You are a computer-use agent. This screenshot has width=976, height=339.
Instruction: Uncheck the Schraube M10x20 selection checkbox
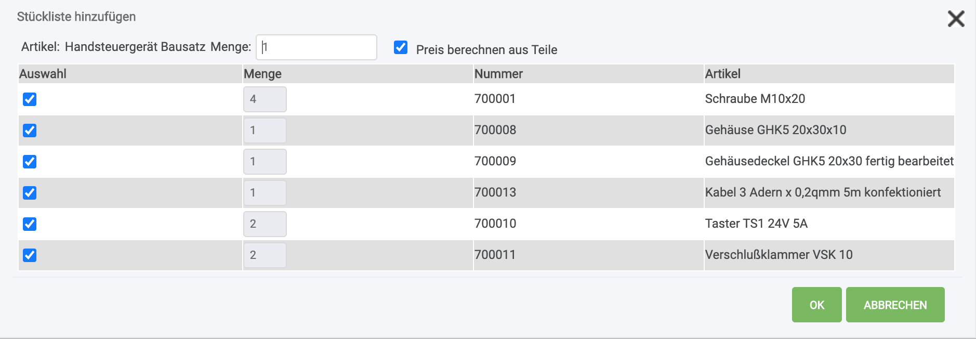click(x=30, y=99)
